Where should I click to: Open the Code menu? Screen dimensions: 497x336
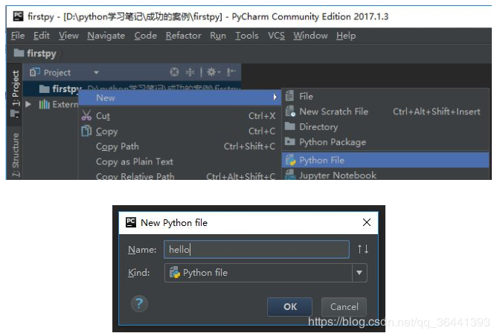coord(146,36)
